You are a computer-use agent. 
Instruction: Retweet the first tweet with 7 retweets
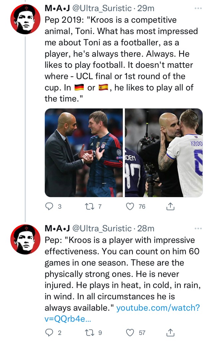coord(90,206)
